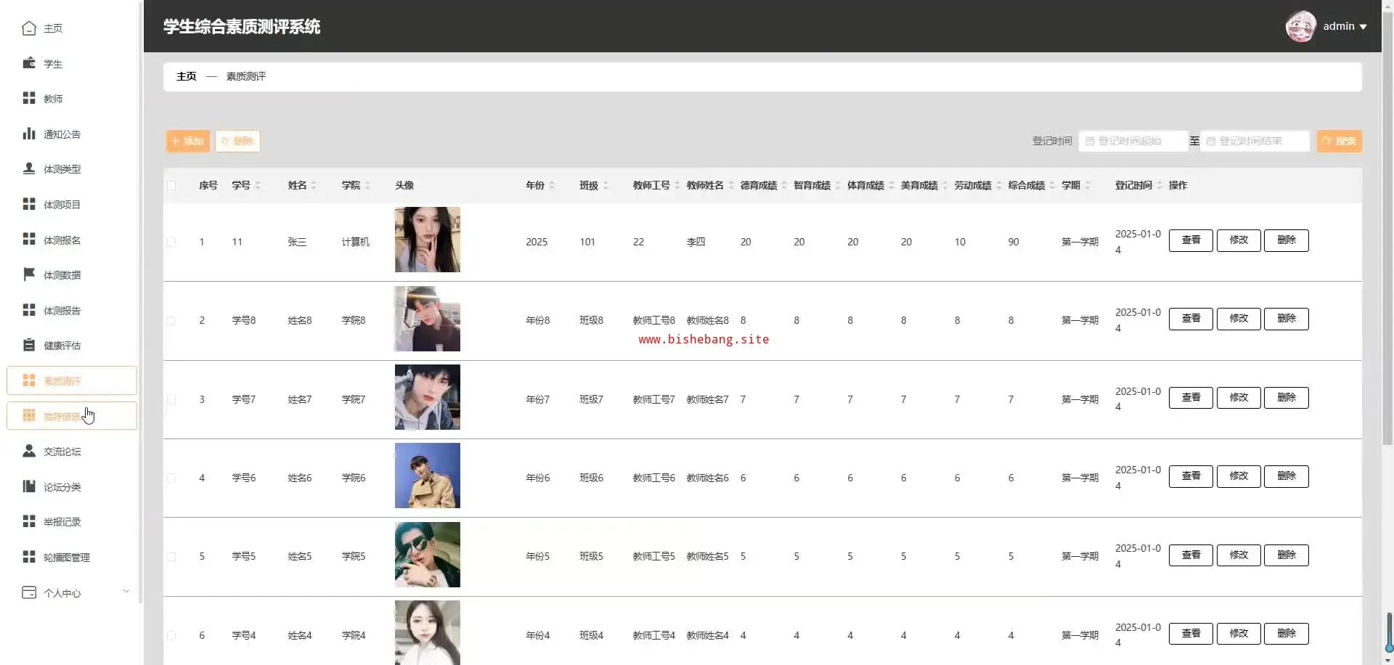Click the admin avatar picture
The height and width of the screenshot is (665, 1394).
click(x=1300, y=26)
